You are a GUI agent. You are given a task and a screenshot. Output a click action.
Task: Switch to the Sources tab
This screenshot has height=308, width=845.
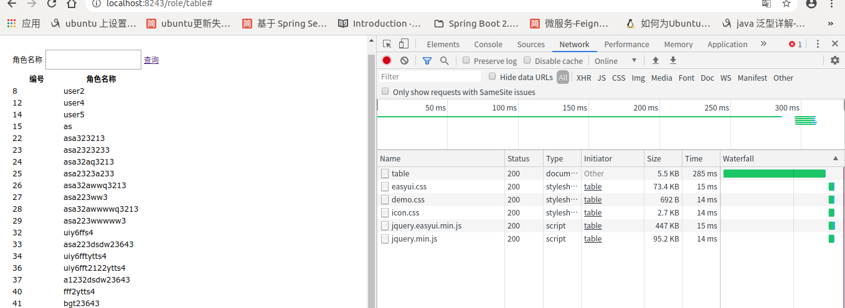tap(531, 44)
